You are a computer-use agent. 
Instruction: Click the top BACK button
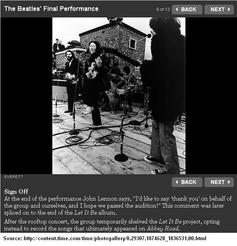[187, 9]
